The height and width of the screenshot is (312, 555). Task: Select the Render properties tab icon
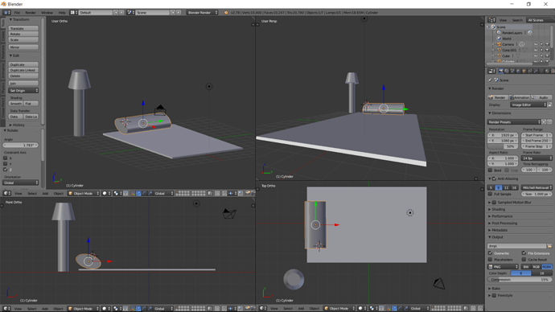coord(500,71)
